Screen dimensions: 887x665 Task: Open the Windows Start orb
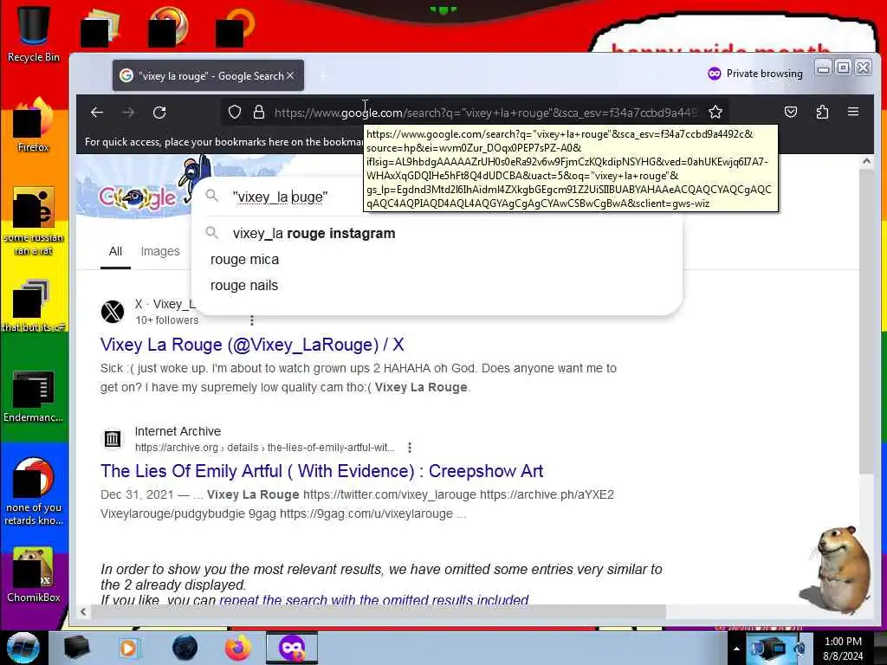[23, 648]
